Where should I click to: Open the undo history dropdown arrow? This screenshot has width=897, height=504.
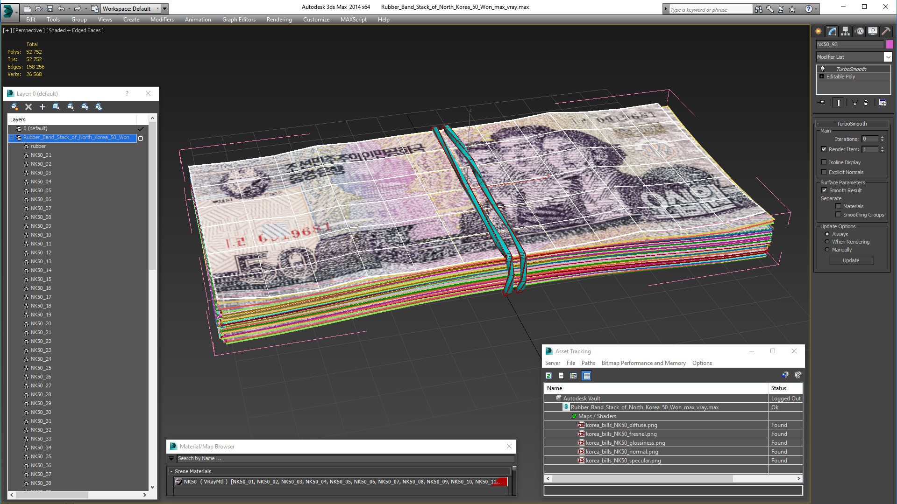(70, 8)
